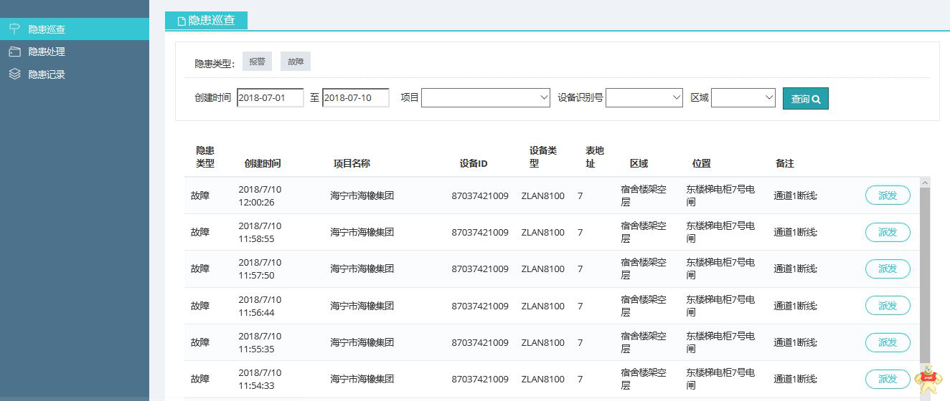Click the 隐患巡查 sidebar icon
950x401 pixels.
click(14, 29)
